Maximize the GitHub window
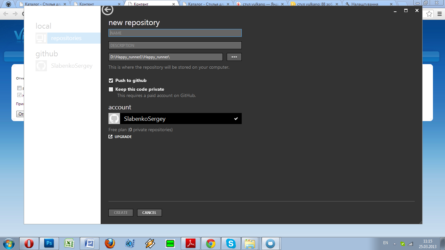445x250 pixels. (406, 10)
